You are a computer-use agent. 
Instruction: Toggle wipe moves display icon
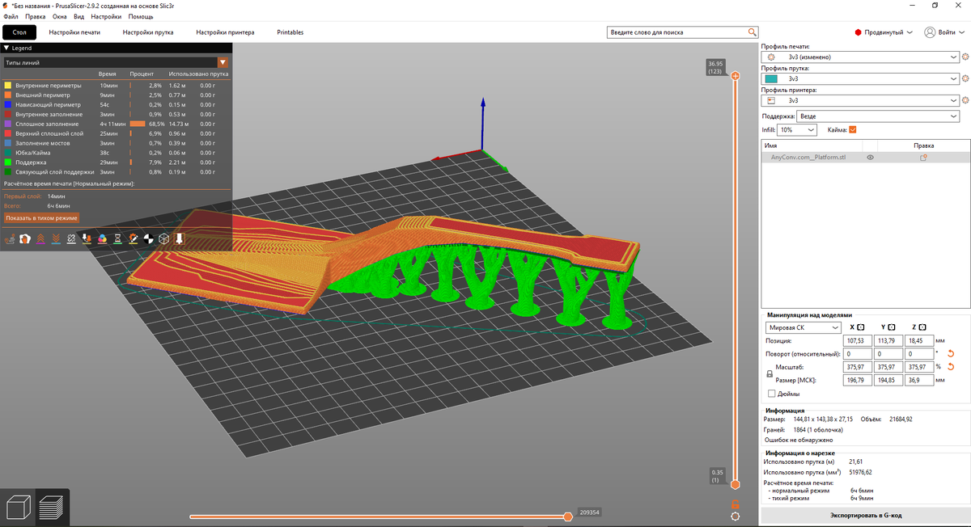pos(24,238)
